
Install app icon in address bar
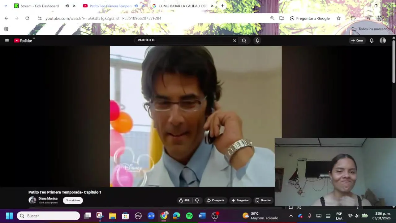(282, 18)
